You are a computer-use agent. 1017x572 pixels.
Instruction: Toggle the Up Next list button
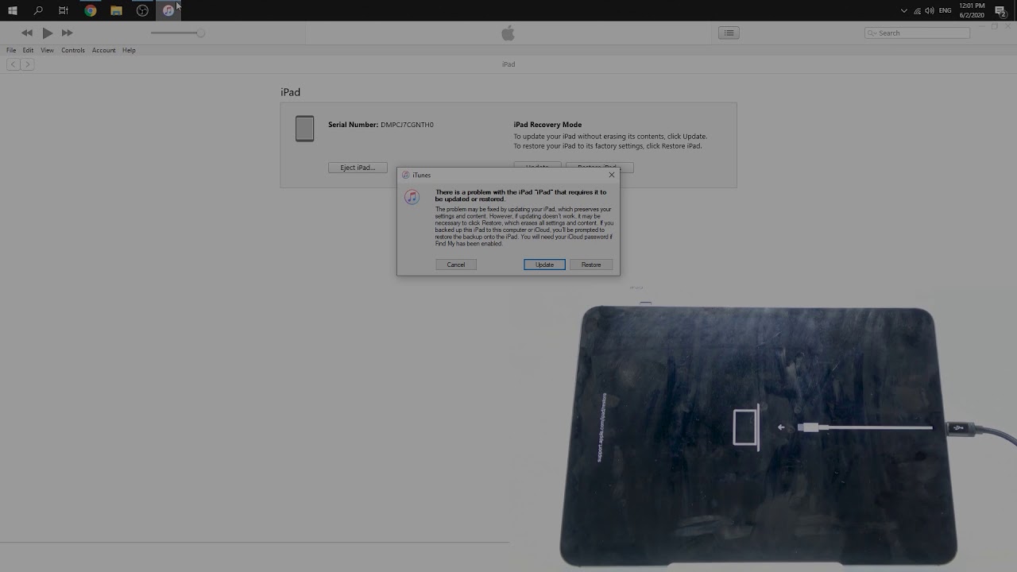point(729,33)
